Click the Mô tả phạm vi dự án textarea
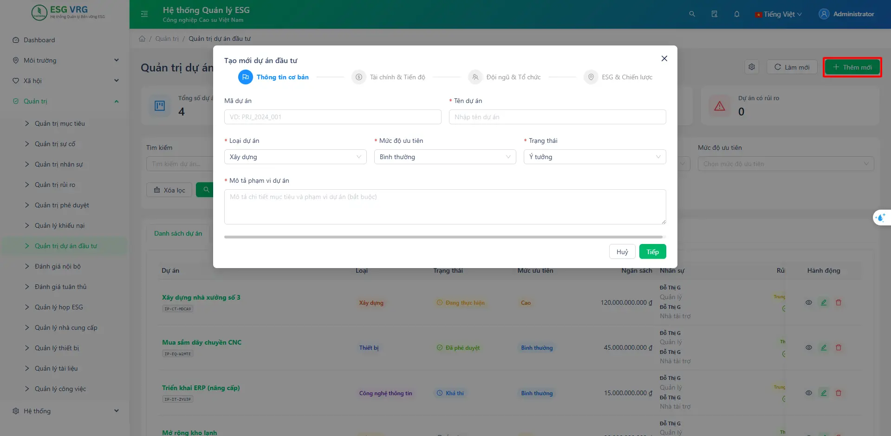This screenshot has width=891, height=436. [445, 207]
